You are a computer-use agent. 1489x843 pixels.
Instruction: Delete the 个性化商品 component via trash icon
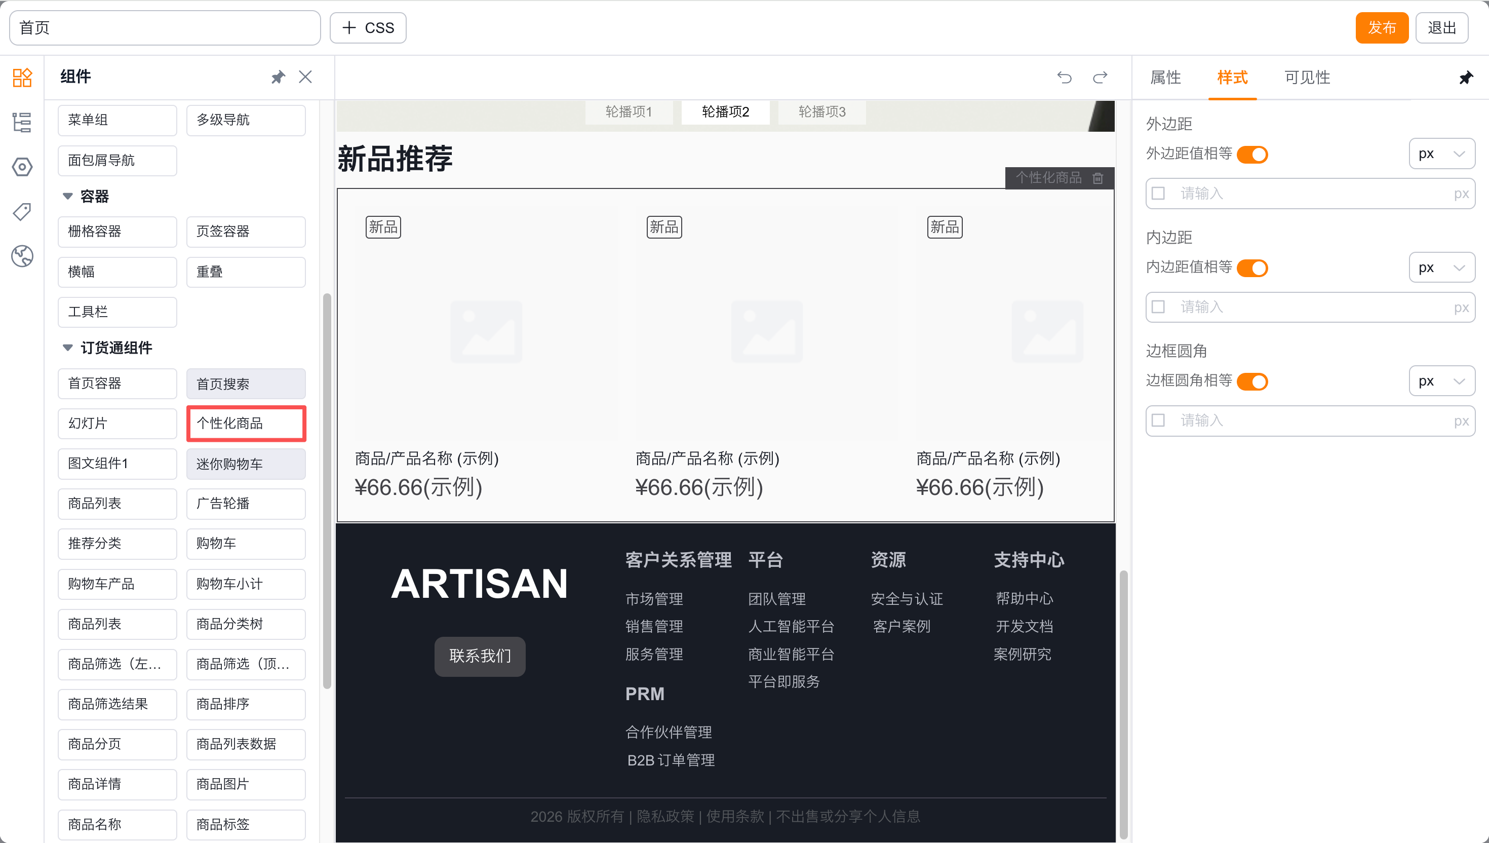1098,178
